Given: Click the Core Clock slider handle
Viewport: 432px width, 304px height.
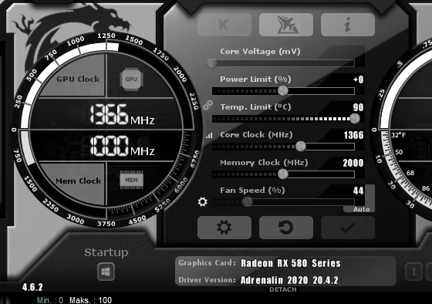Looking at the screenshot, I should tap(301, 147).
